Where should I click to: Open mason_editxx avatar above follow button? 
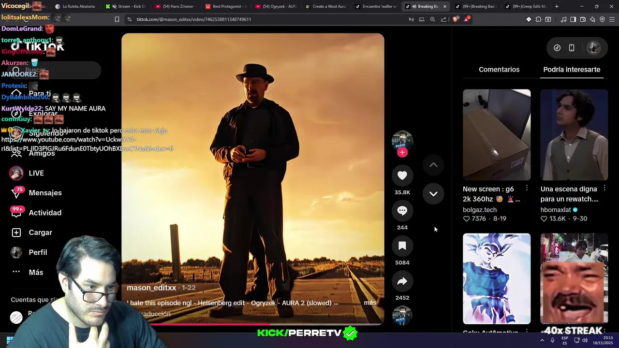point(402,140)
